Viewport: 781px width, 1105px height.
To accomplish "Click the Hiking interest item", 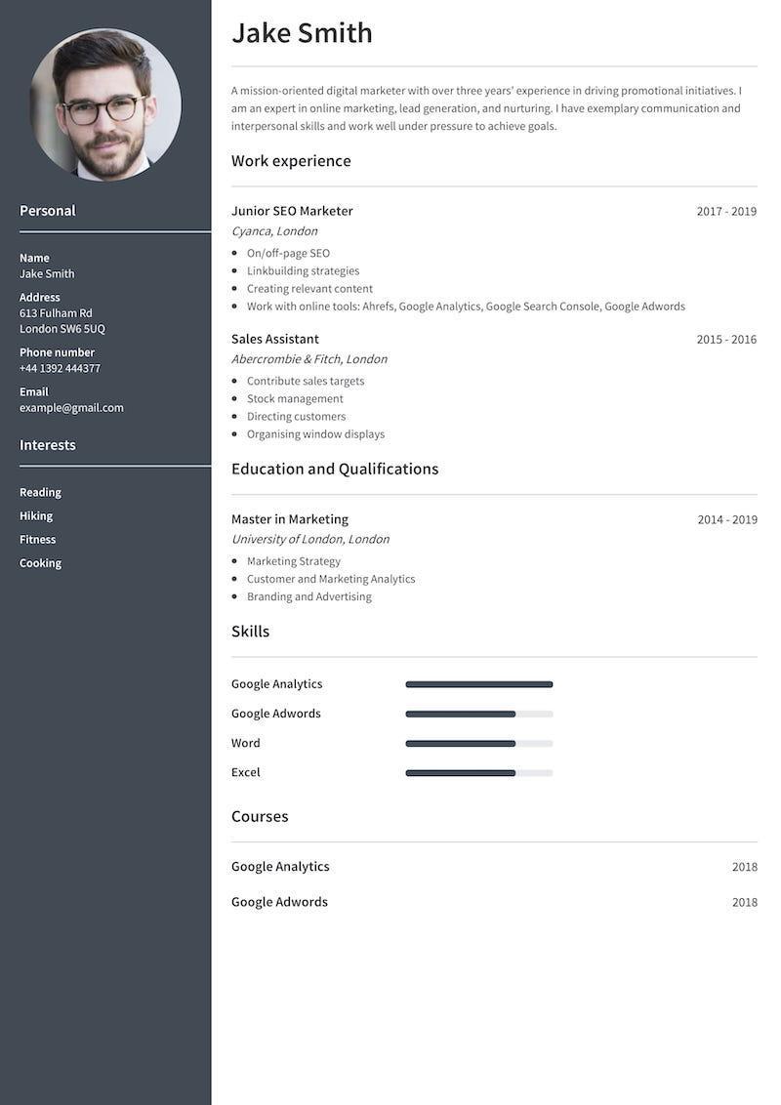I will coord(36,515).
